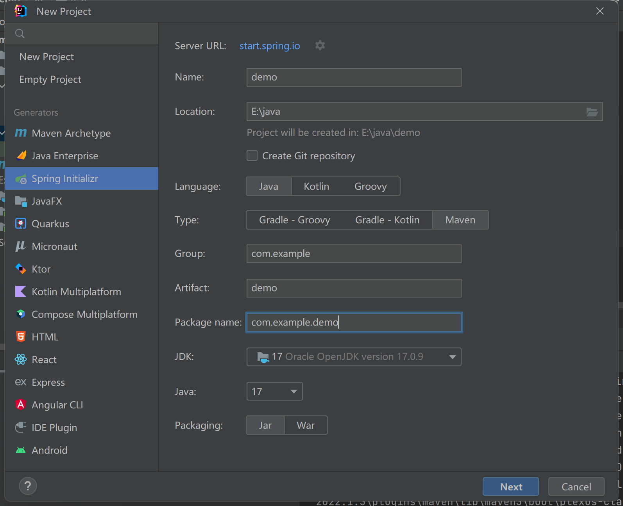Click the Android robot icon
This screenshot has height=506, width=623.
point(21,450)
